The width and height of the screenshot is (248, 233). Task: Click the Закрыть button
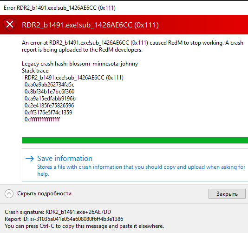pos(227,194)
